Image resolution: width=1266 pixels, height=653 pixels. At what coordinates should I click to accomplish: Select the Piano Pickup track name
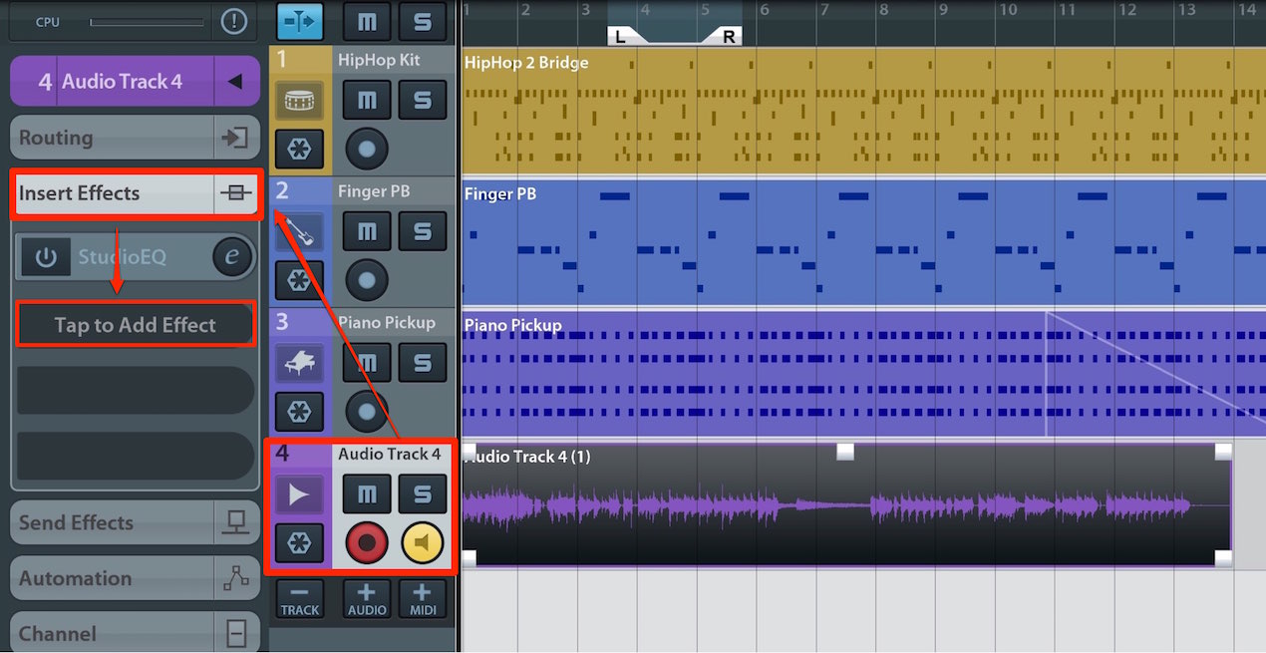[386, 323]
